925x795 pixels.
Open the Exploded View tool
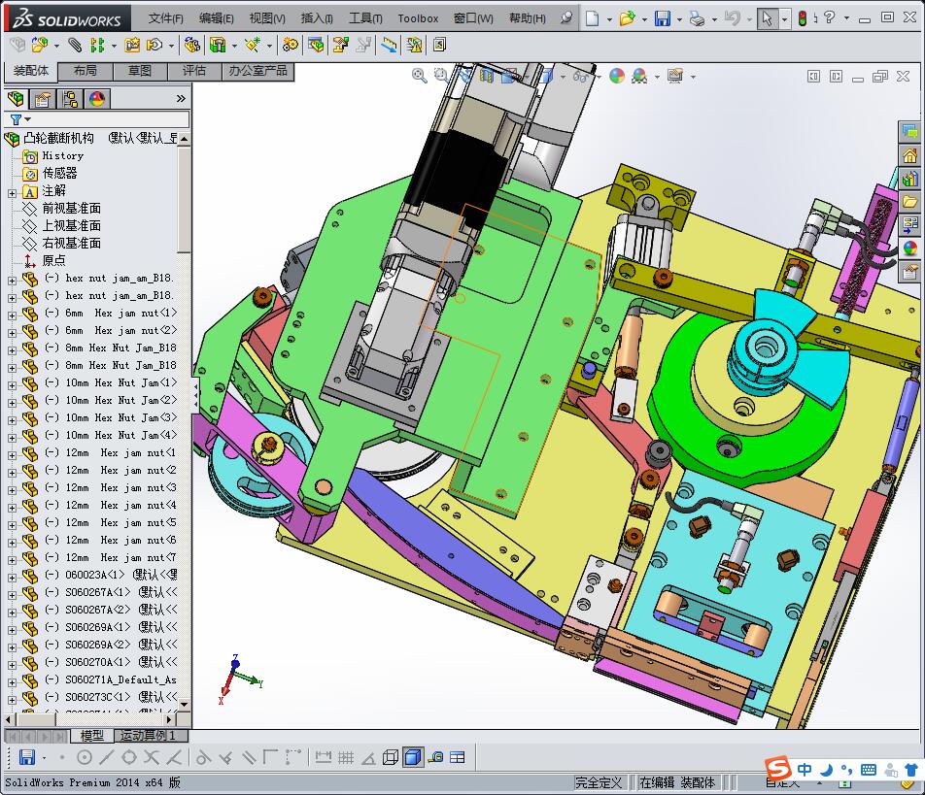[x=340, y=45]
